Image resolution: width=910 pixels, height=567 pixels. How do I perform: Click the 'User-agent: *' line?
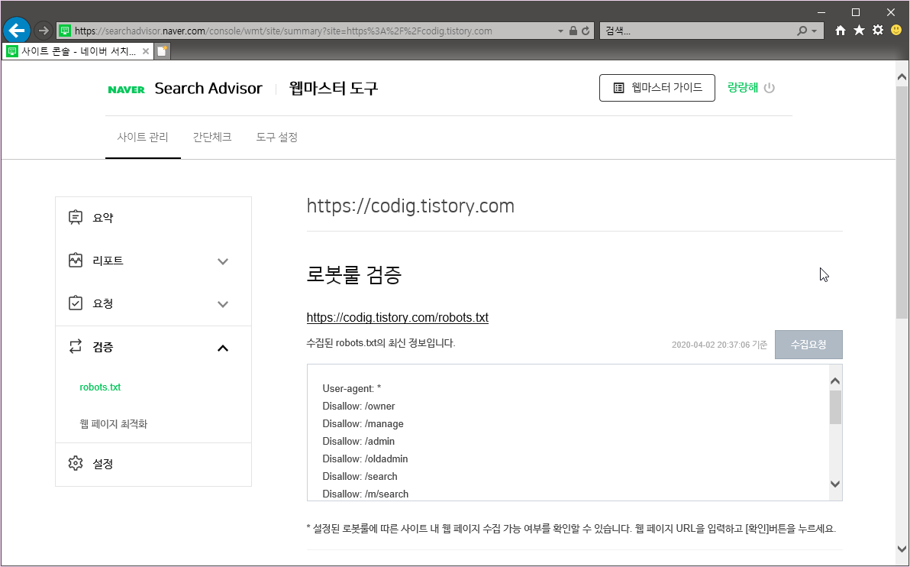(352, 389)
